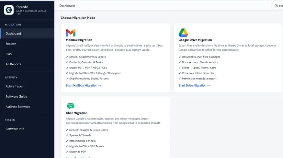Click 'Spaces & Threads' item
This screenshot has width=283, height=158.
click(78, 135)
